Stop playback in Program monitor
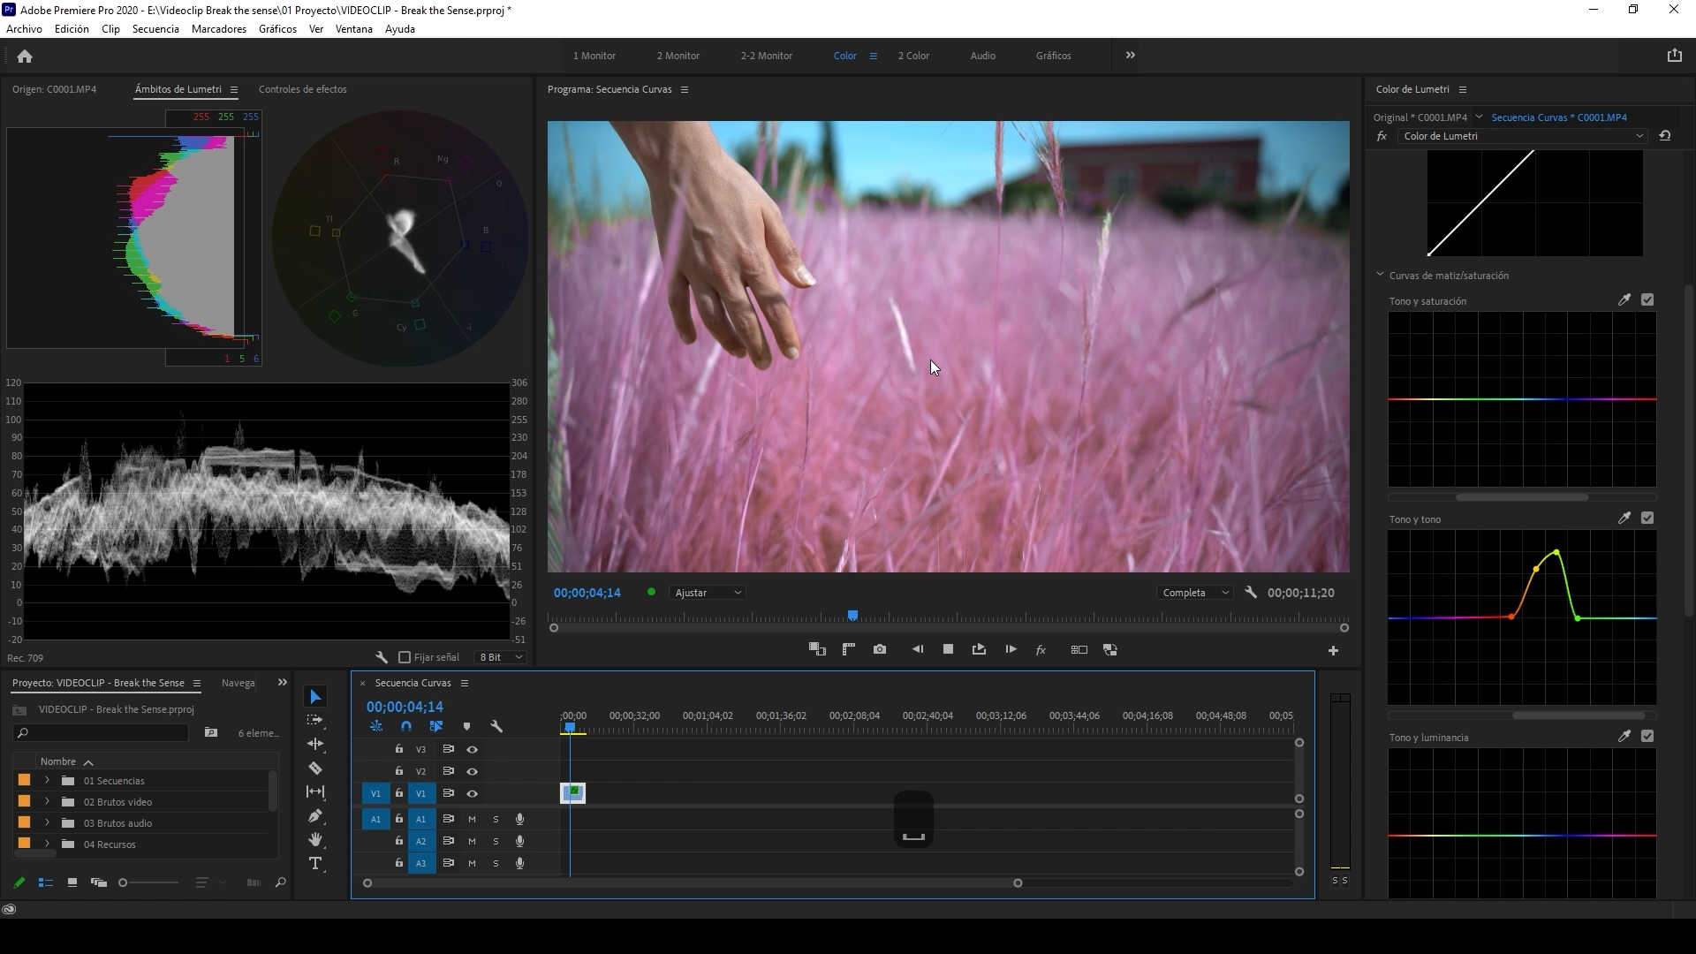The image size is (1696, 954). tap(948, 649)
